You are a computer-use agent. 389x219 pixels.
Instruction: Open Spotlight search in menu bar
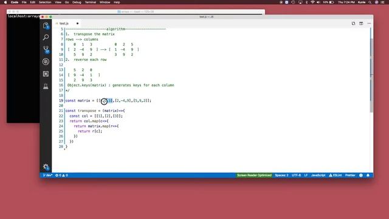[370, 2]
